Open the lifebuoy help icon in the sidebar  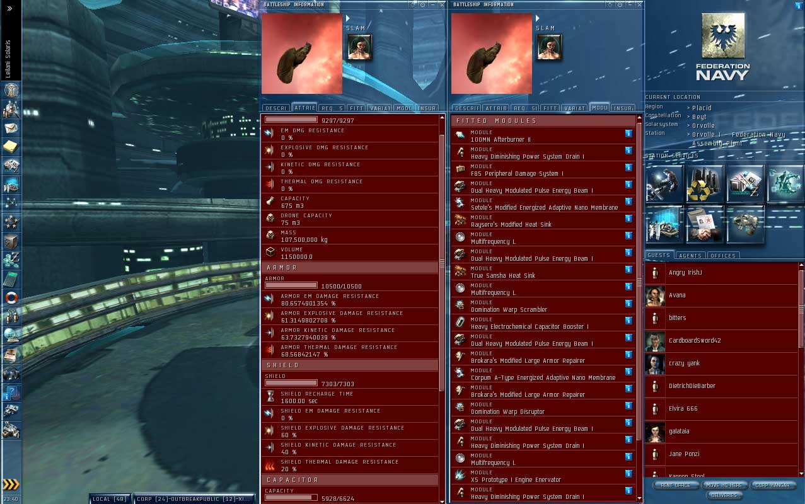click(11, 297)
